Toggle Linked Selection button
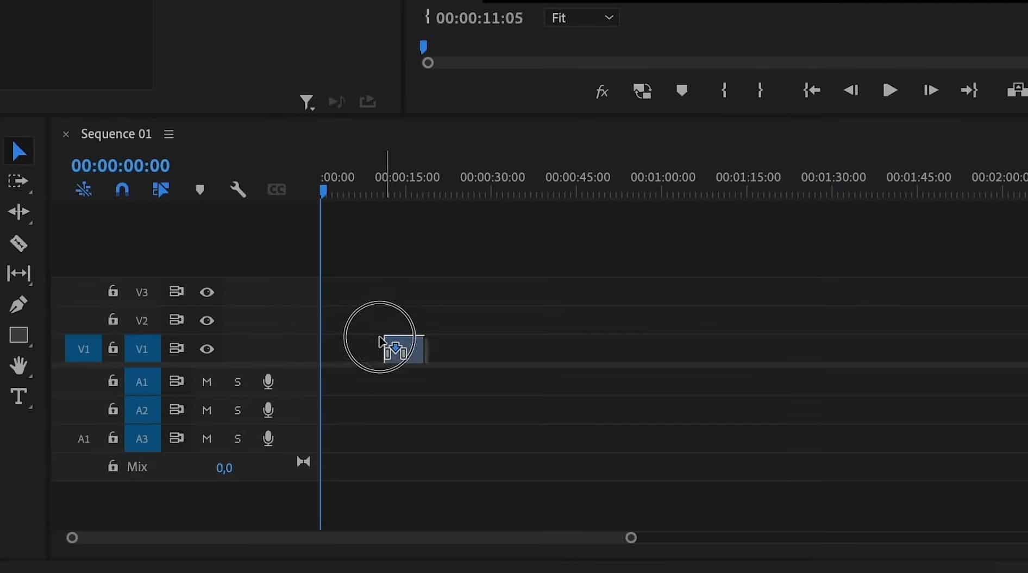The image size is (1028, 573). point(161,190)
